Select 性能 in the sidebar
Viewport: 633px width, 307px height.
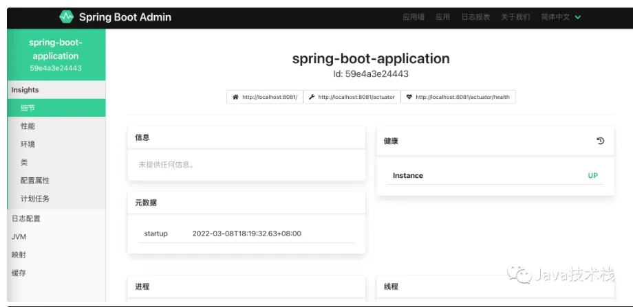56,126
